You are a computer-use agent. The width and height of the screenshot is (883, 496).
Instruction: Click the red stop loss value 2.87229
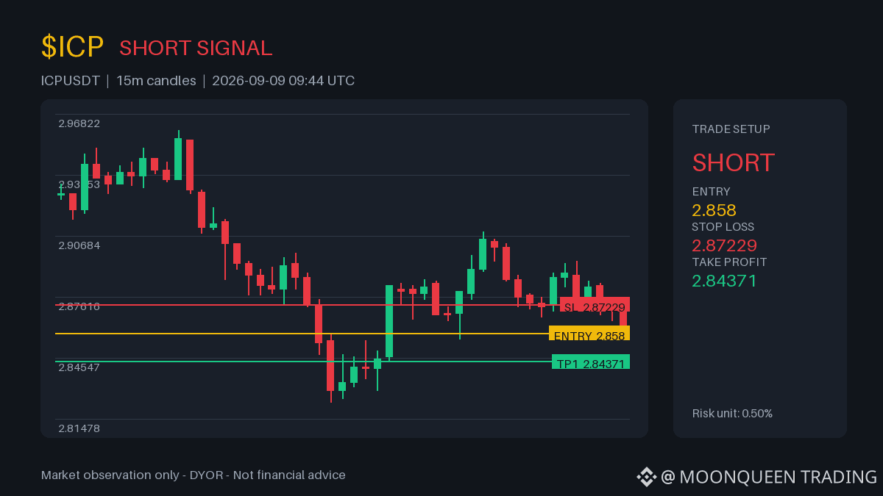pos(725,245)
